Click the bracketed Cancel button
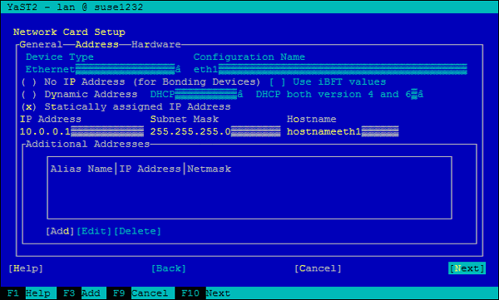 pyautogui.click(x=318, y=268)
